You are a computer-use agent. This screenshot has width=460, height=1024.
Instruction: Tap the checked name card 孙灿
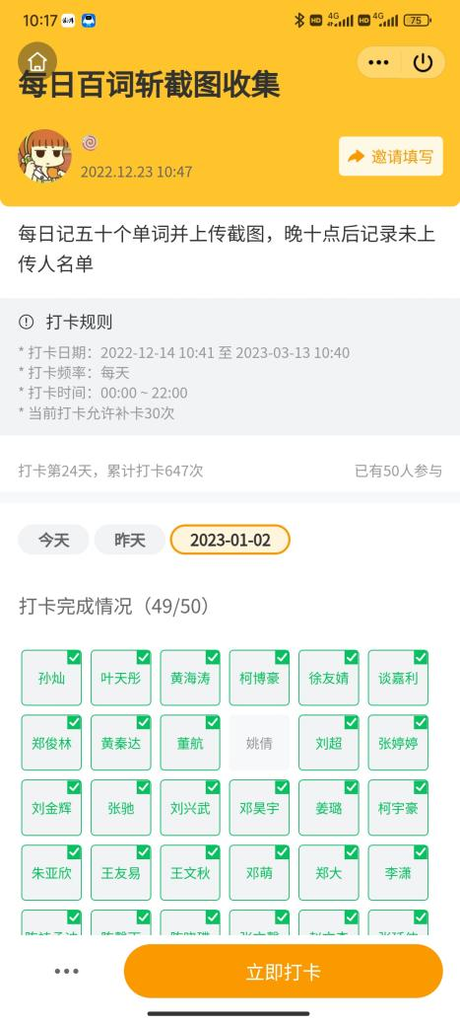51,678
